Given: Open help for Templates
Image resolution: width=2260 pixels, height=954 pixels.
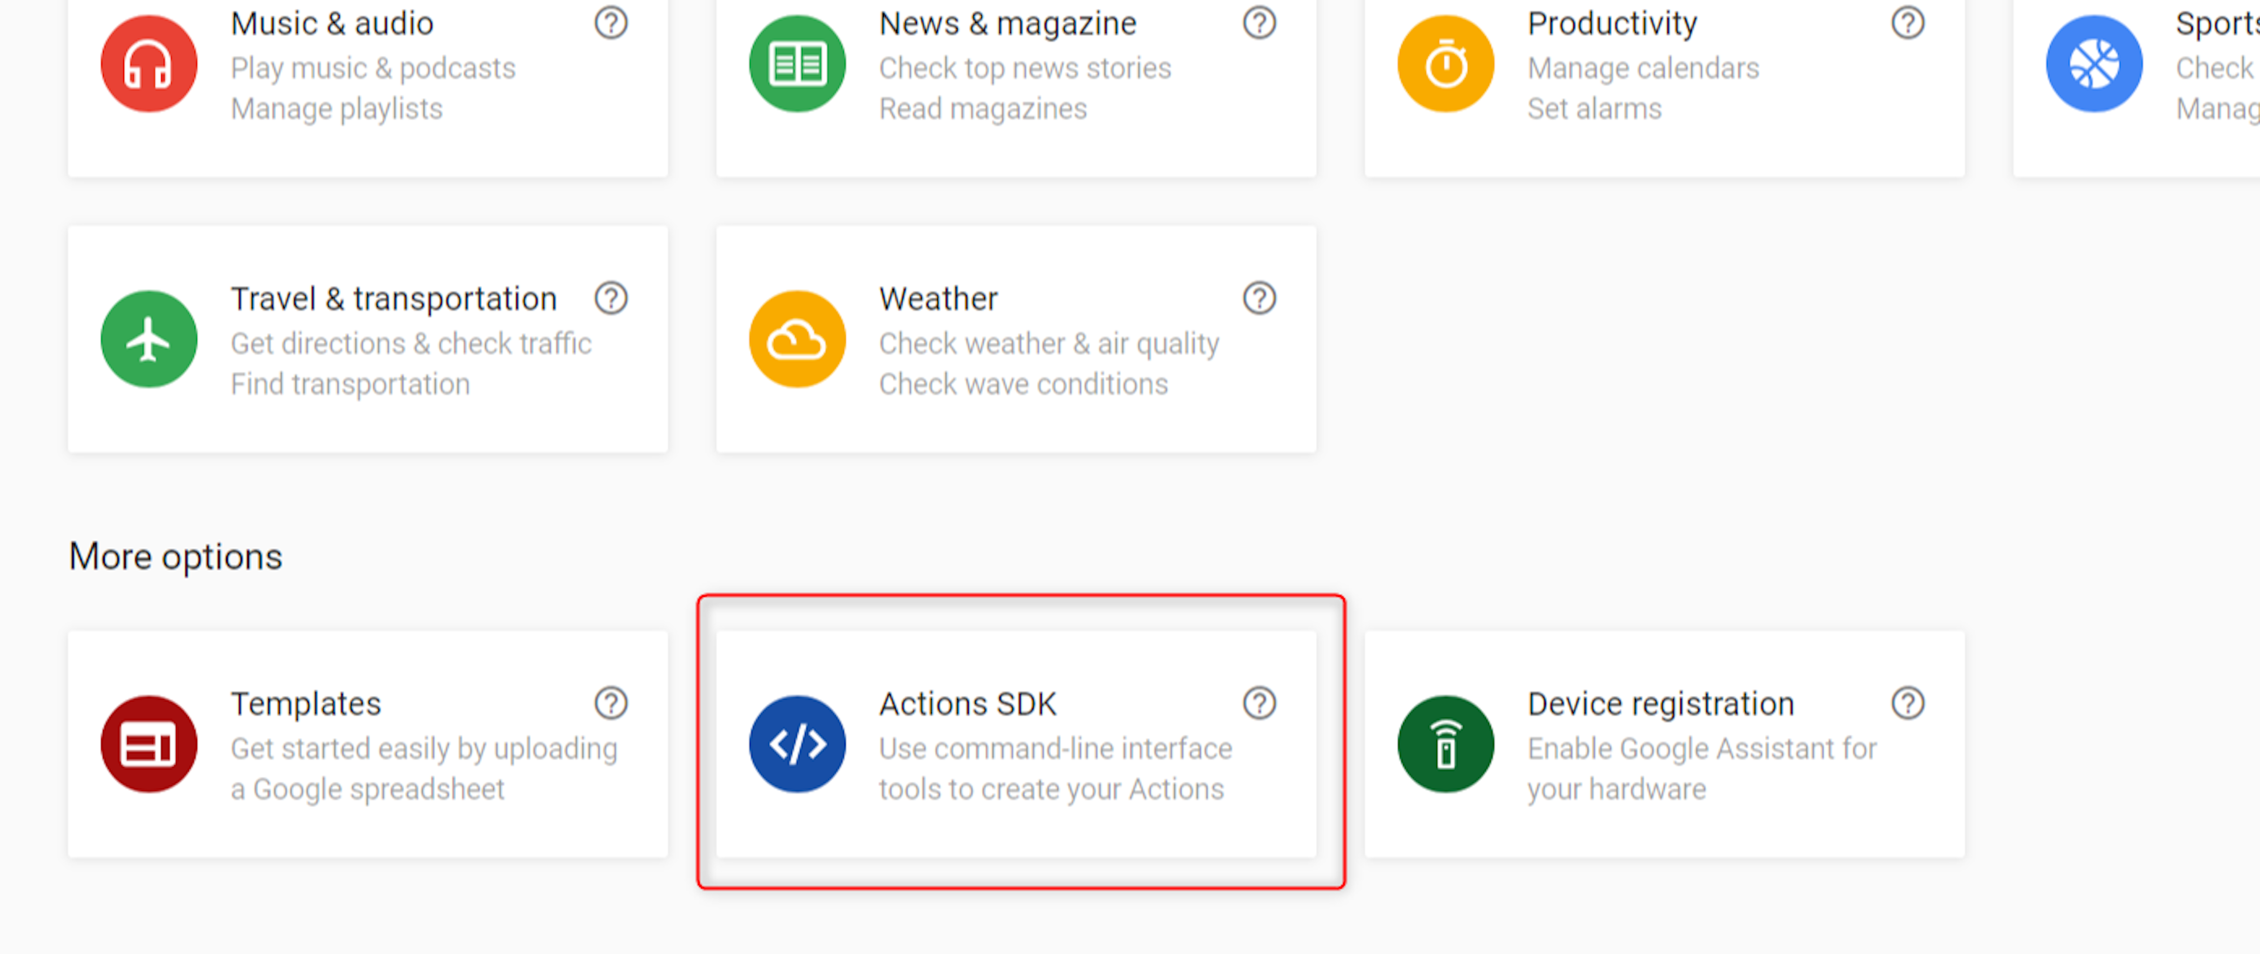Looking at the screenshot, I should [x=611, y=703].
